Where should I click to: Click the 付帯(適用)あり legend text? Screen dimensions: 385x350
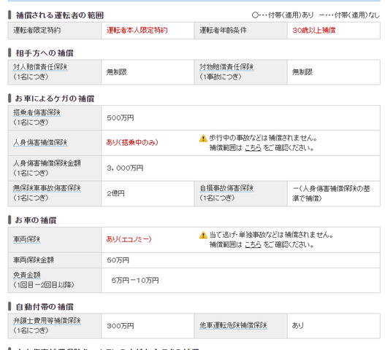(x=291, y=15)
